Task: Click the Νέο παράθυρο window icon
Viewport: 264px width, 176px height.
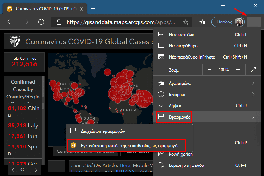Action: tap(161, 45)
